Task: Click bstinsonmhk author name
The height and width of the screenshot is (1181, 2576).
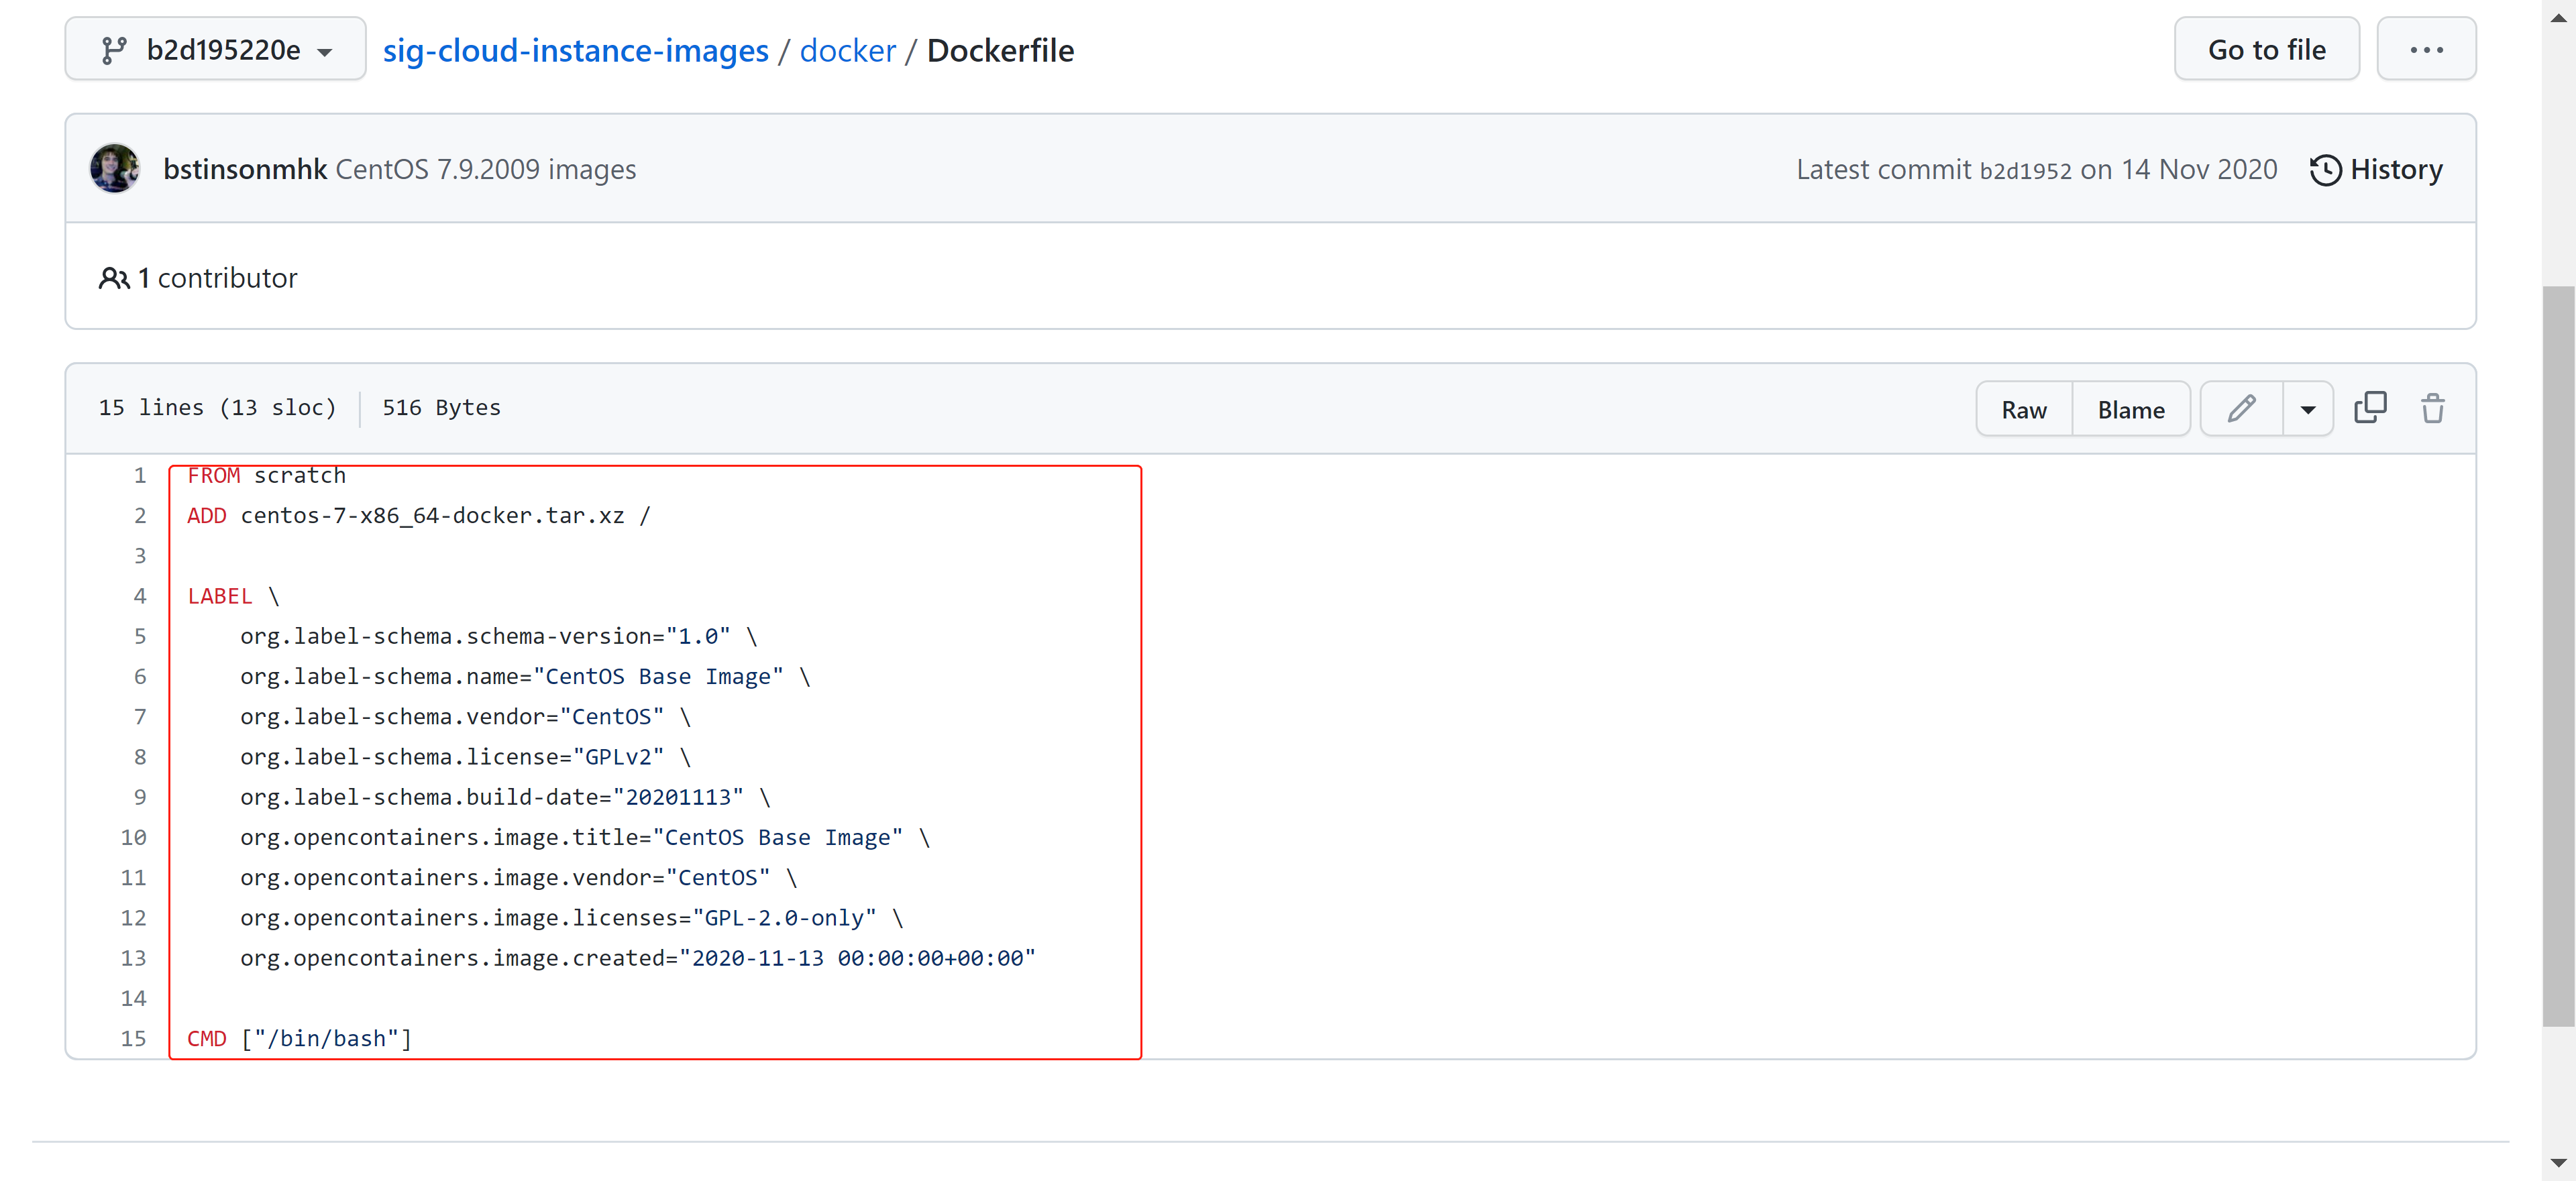Action: [245, 169]
